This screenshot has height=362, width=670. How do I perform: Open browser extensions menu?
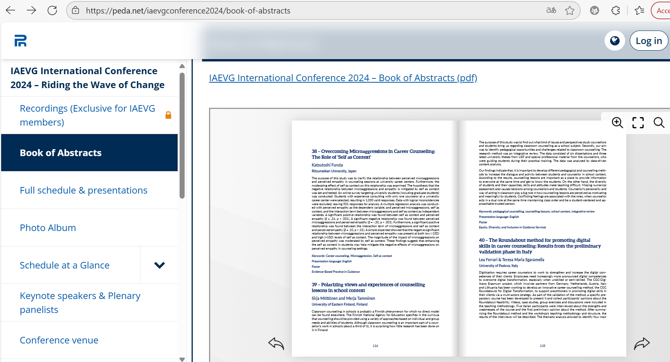pos(615,10)
